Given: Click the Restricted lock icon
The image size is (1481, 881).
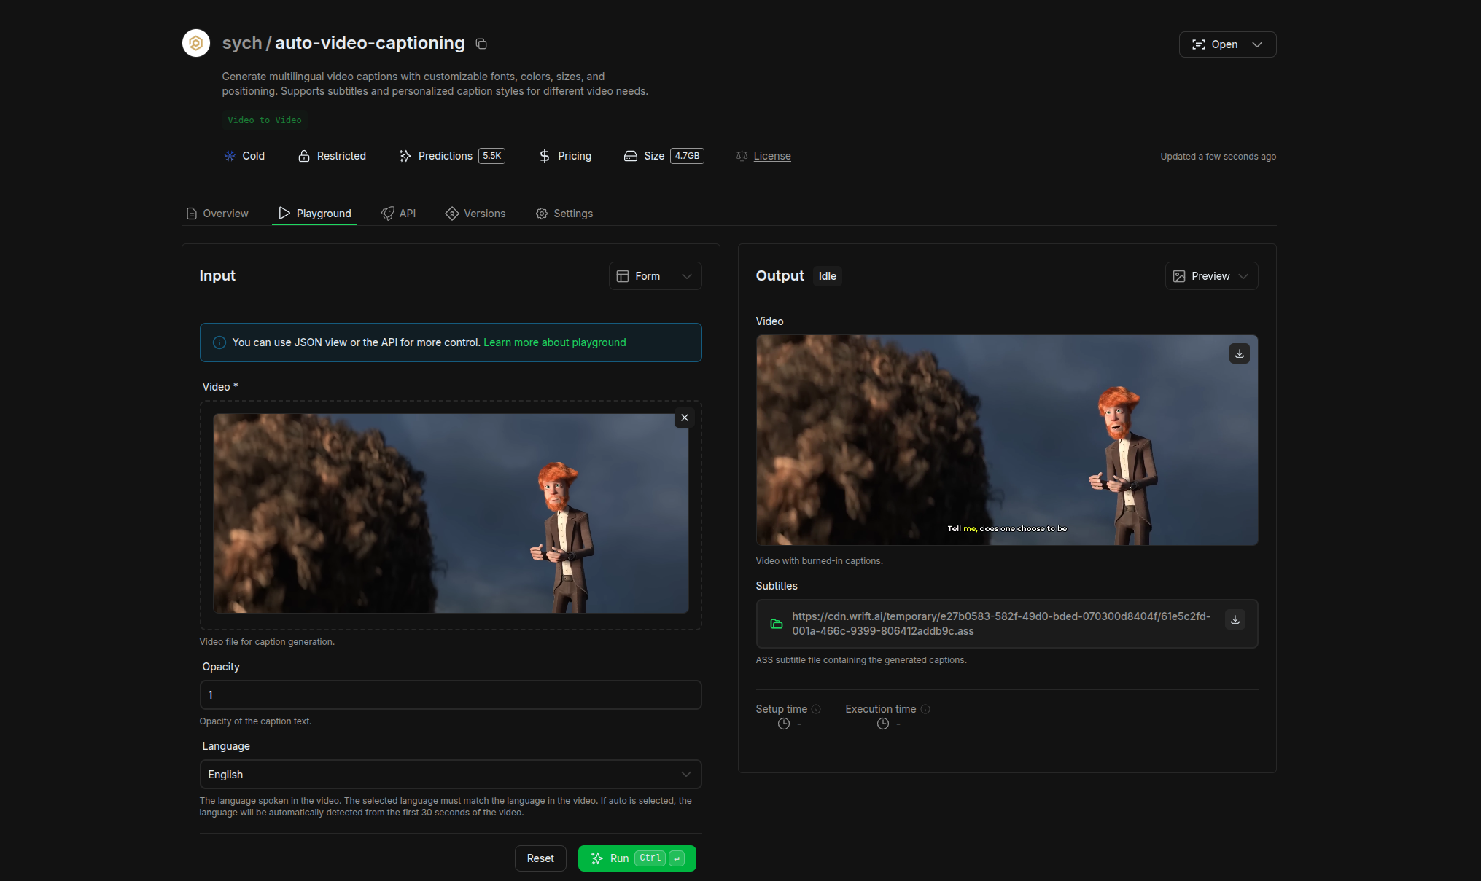Looking at the screenshot, I should [304, 156].
